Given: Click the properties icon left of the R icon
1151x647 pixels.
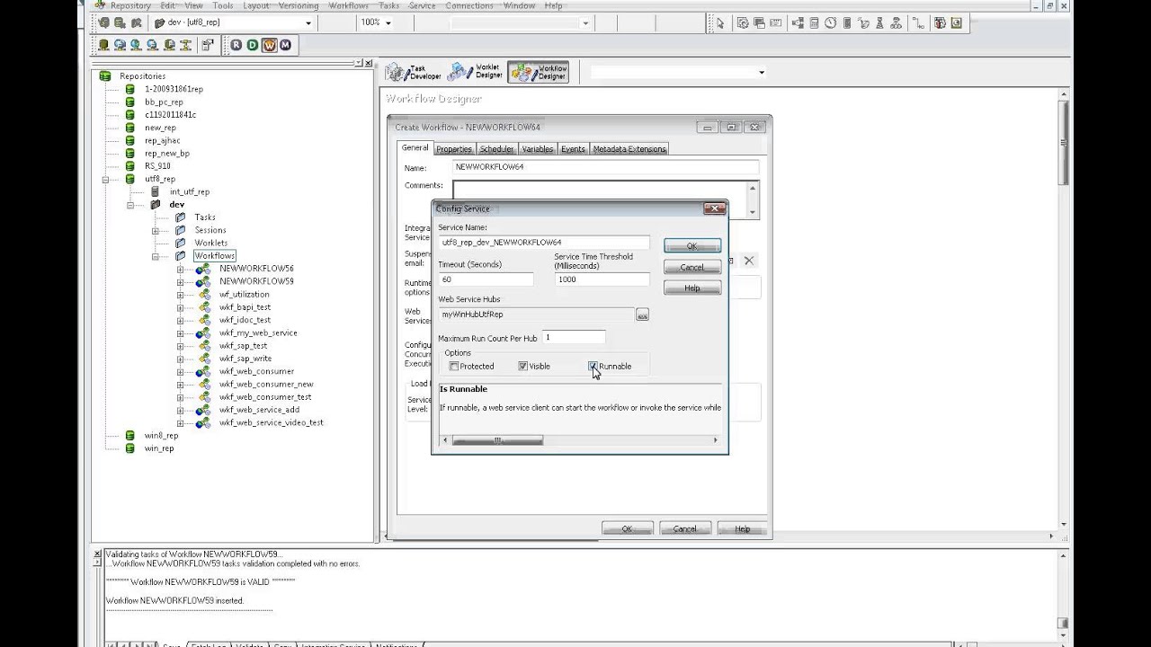Looking at the screenshot, I should [x=208, y=45].
